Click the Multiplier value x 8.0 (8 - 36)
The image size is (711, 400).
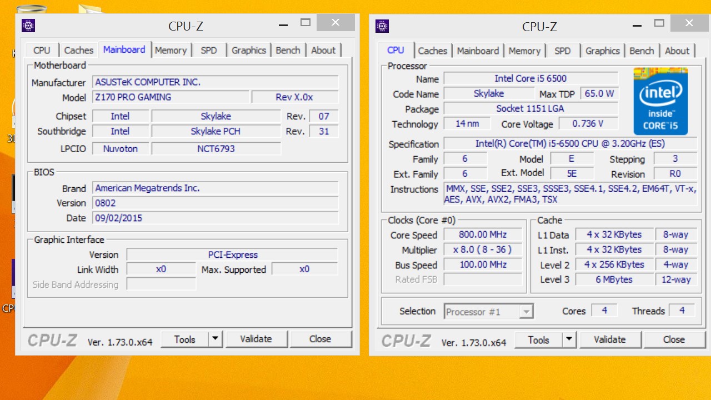[x=483, y=250]
